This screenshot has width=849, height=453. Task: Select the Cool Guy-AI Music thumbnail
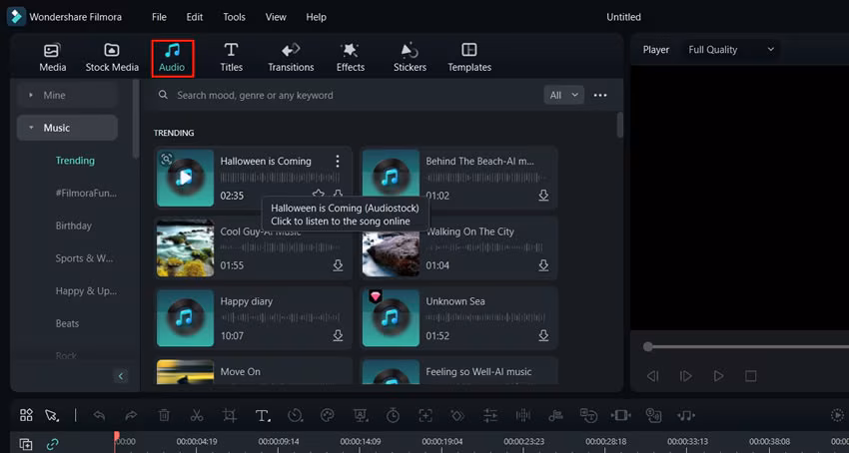pos(185,247)
